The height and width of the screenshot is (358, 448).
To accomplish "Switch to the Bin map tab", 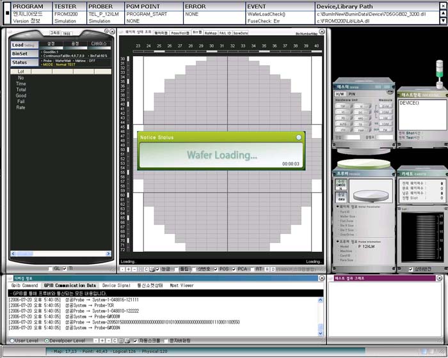I will pos(197,33).
